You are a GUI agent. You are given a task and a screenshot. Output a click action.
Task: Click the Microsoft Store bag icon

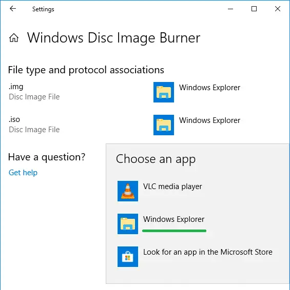pos(128,257)
